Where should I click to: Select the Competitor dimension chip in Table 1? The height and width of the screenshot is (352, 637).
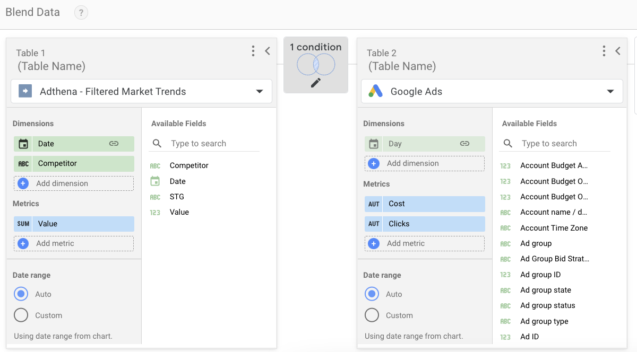click(74, 164)
